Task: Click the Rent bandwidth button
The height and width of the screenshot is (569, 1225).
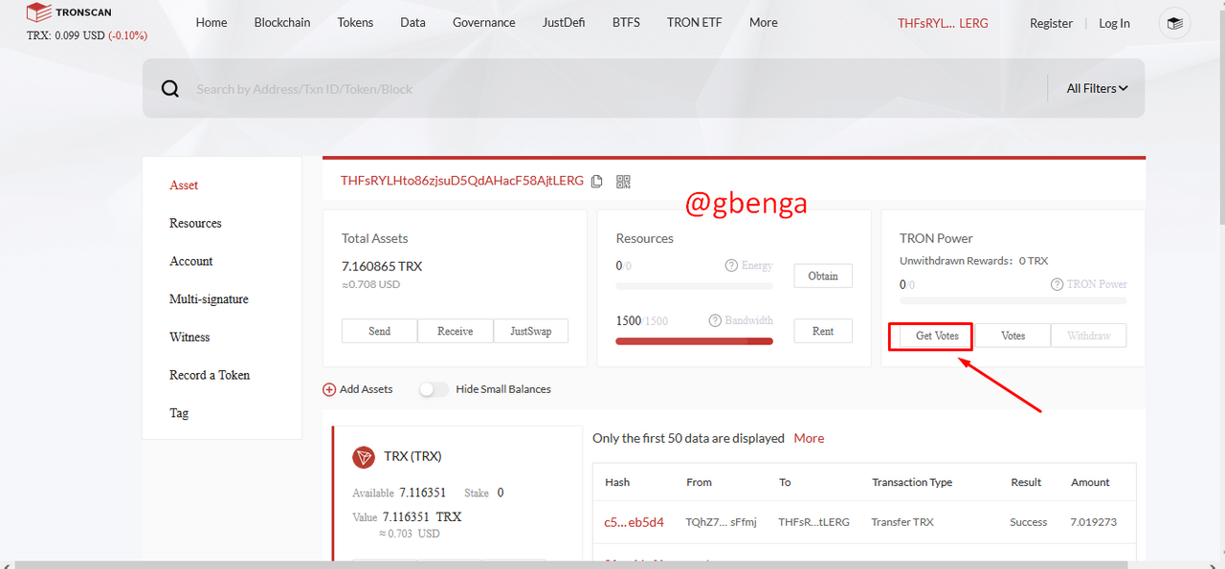Action: 823,331
